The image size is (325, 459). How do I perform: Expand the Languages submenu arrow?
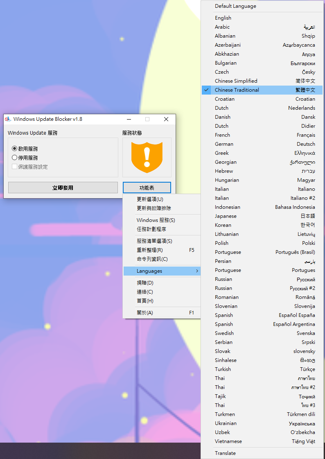197,271
